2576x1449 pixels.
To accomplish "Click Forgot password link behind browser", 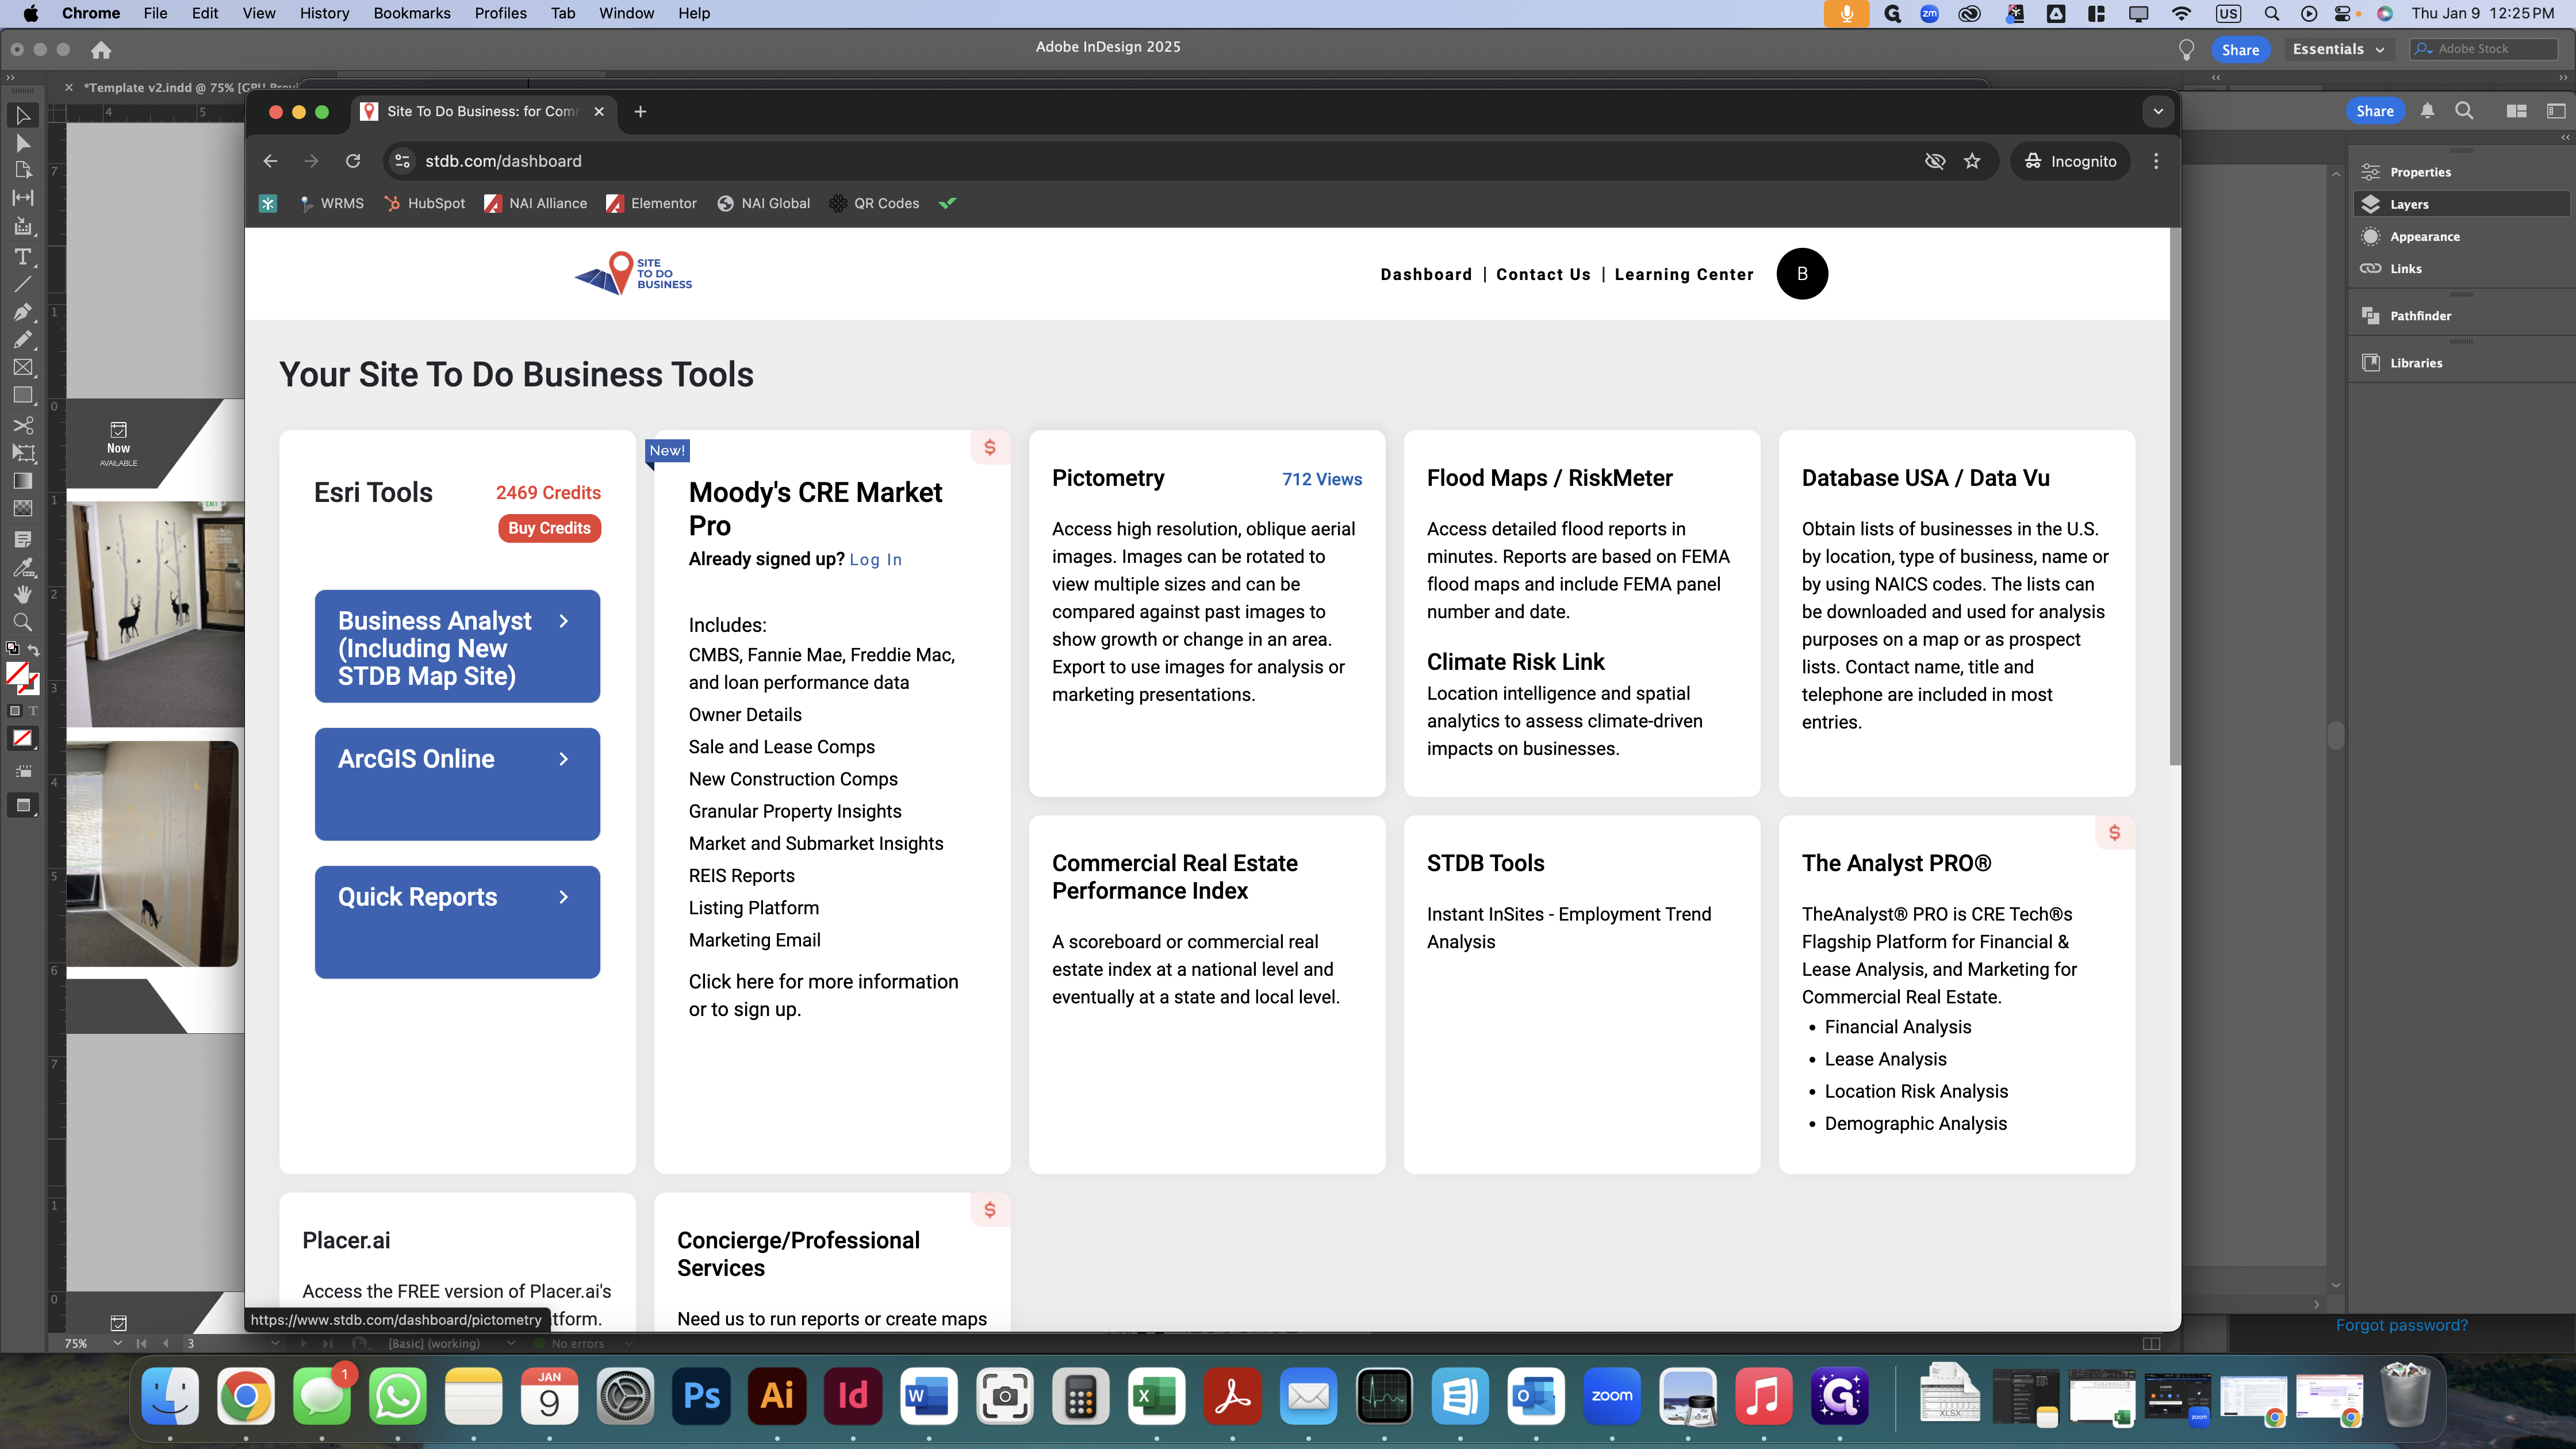I will point(2401,1325).
